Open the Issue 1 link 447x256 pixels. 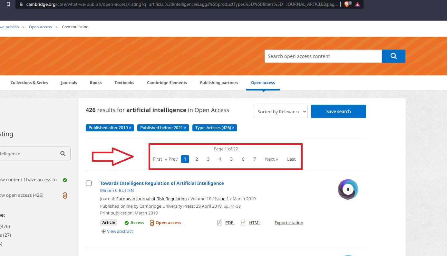click(x=222, y=199)
